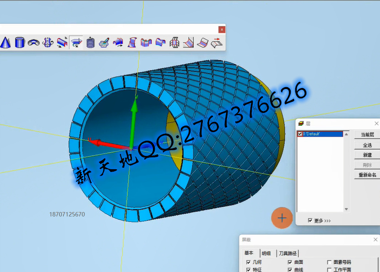Click the 当前层 button
380x272 pixels.
(367, 134)
